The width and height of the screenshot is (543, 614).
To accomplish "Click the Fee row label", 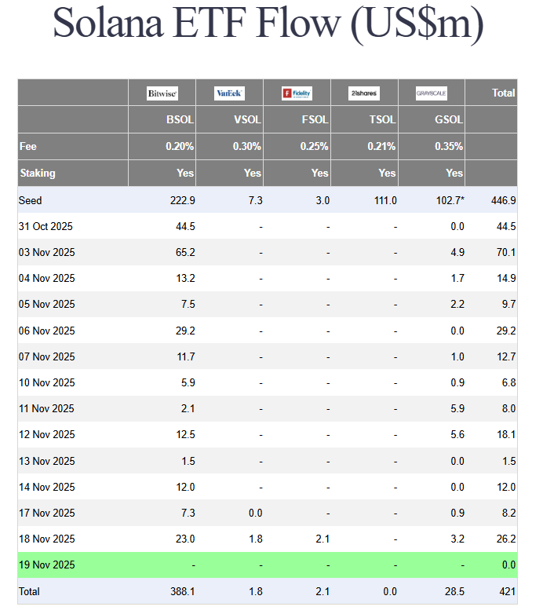I will [27, 146].
